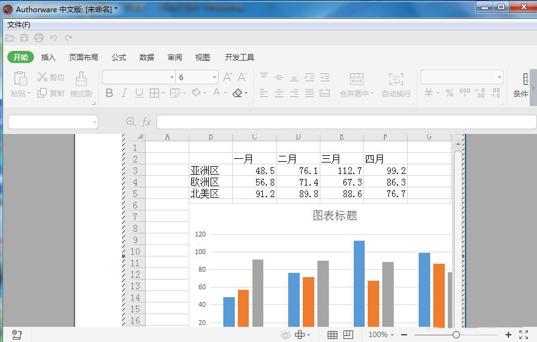This screenshot has height=342, width=537.
Task: Click decrease indent icon
Action: pos(309,78)
